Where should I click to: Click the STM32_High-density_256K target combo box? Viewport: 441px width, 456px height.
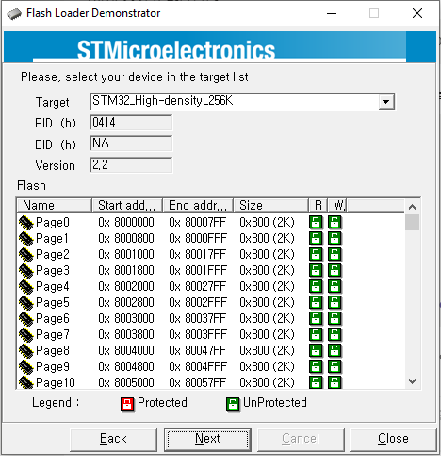(x=242, y=102)
